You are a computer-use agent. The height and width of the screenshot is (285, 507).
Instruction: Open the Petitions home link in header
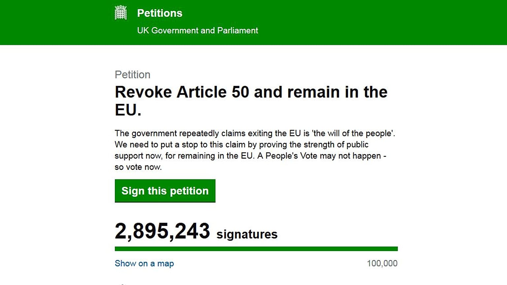point(159,13)
